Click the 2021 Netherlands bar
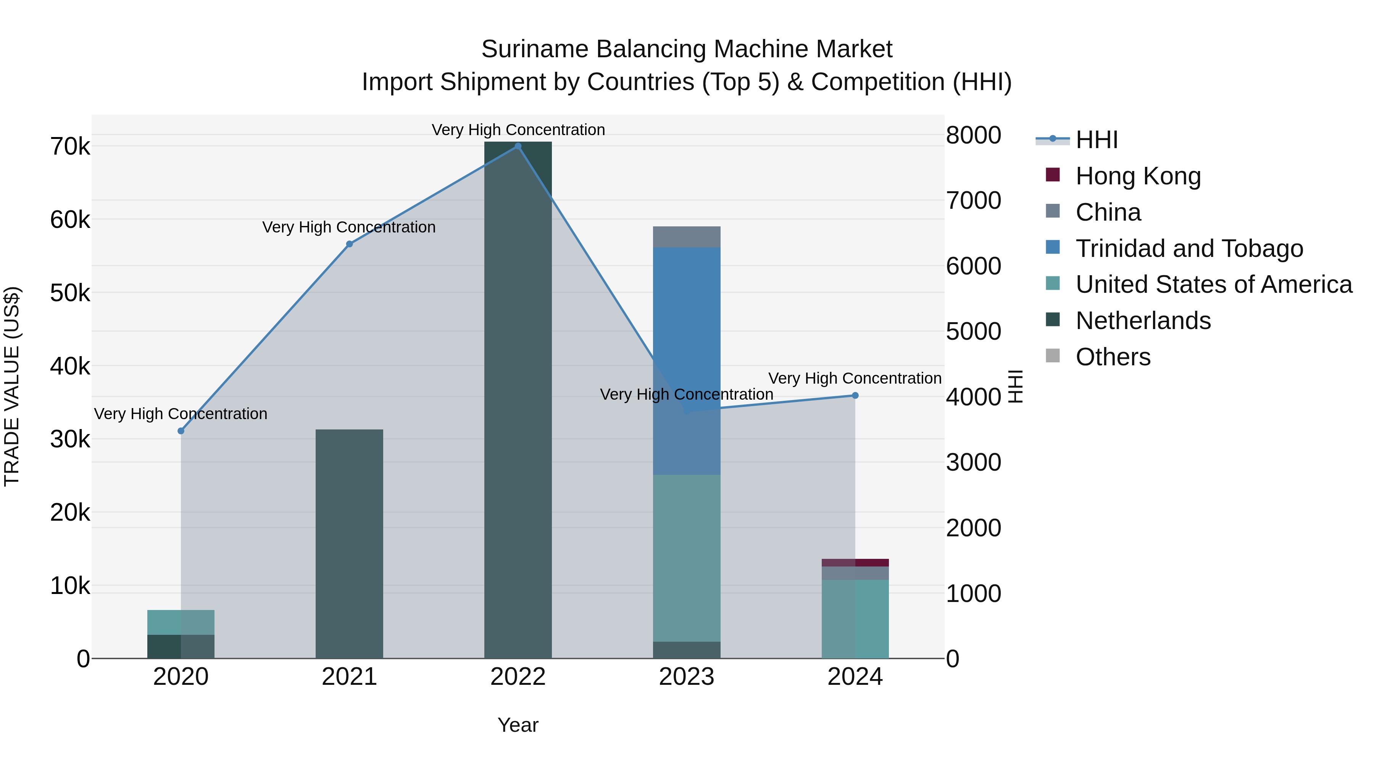This screenshot has height=773, width=1374. [349, 544]
